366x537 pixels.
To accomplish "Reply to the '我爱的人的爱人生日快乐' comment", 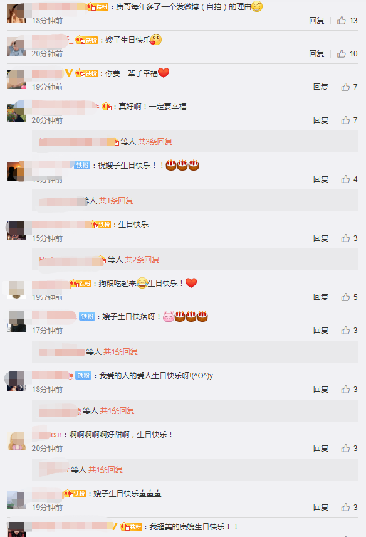I will tap(320, 390).
